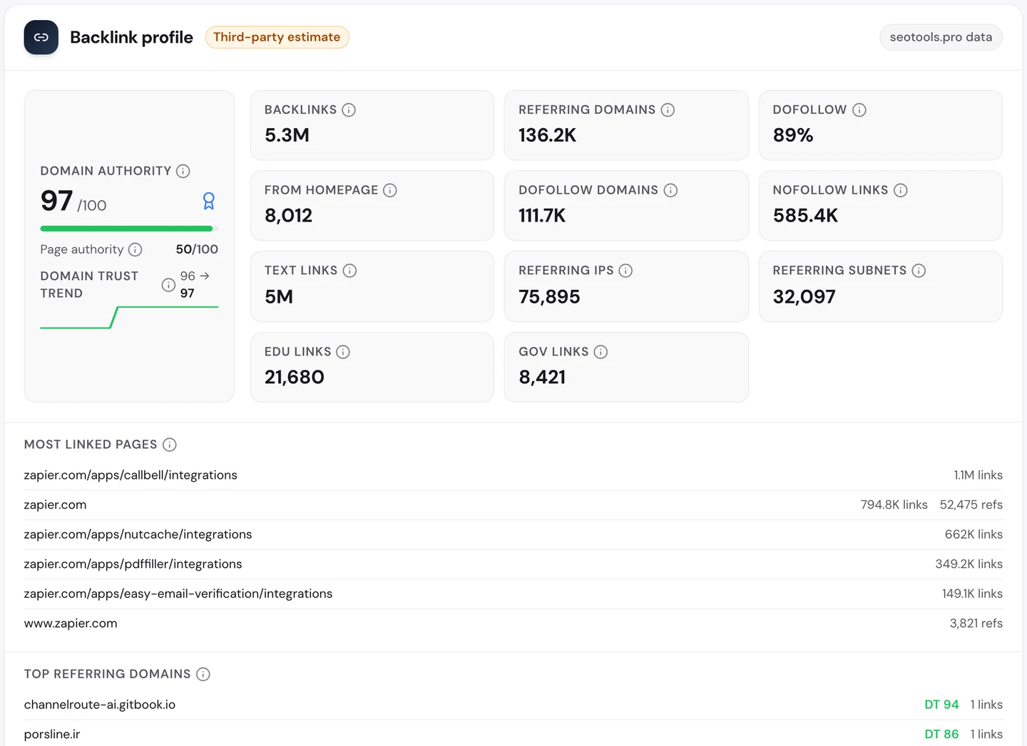Open info for From Homepage
Image resolution: width=1027 pixels, height=746 pixels.
pyautogui.click(x=390, y=190)
